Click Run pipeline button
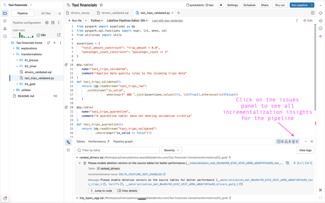The width and height of the screenshot is (325, 203). tap(300, 5)
